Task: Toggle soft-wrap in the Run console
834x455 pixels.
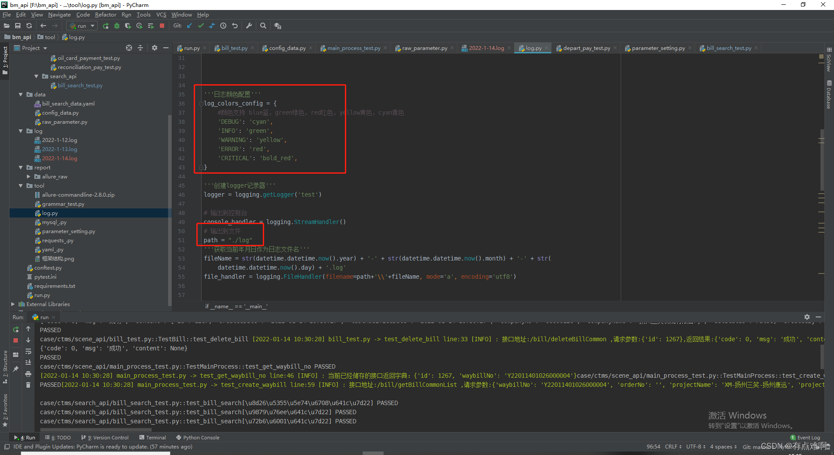Action: coord(28,351)
